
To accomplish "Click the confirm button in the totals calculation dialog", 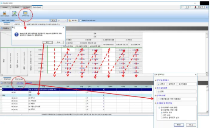I will 179,125.
